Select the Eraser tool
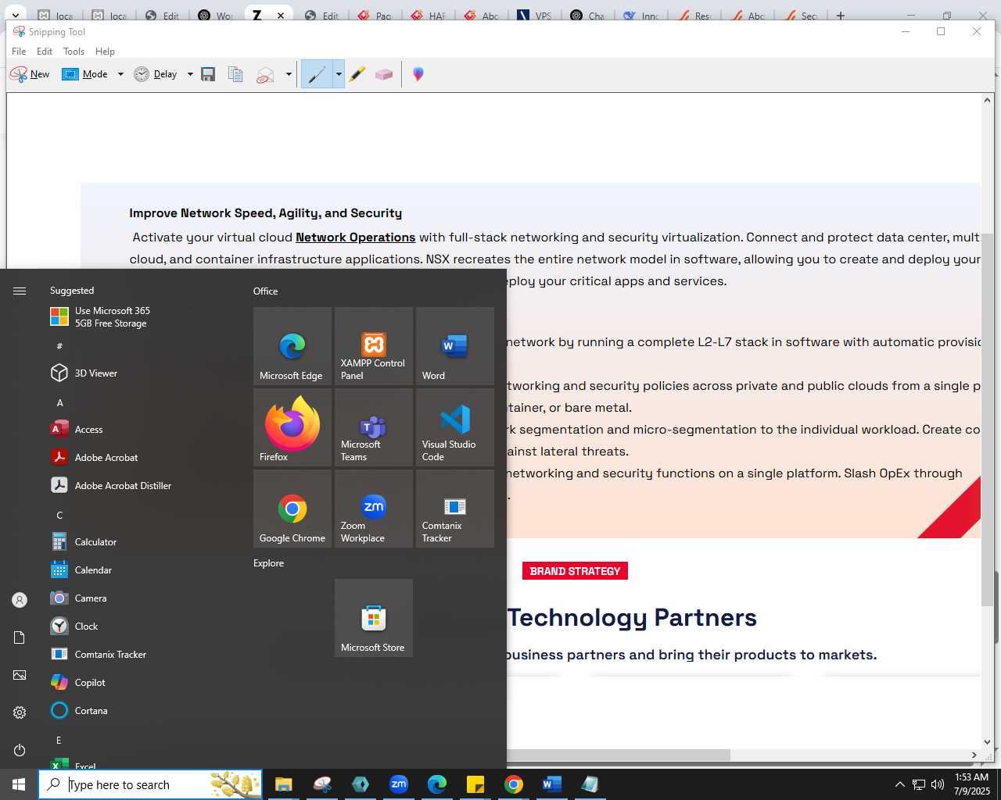This screenshot has width=1001, height=800. point(384,74)
